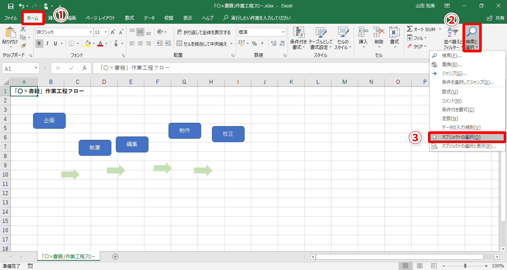Click the insert function fx icon
The image size is (507, 270).
point(85,68)
